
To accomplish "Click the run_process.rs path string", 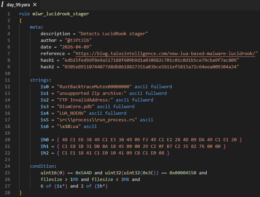I will [x=97, y=120].
